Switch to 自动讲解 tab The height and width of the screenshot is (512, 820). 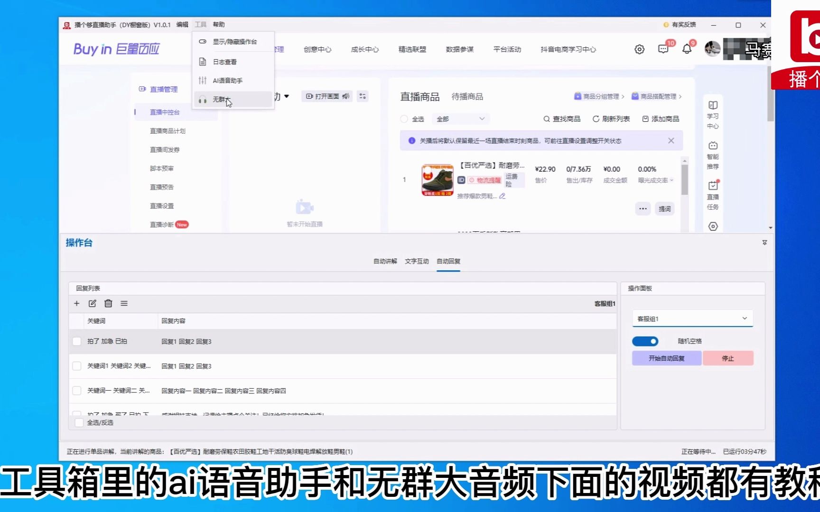(385, 261)
